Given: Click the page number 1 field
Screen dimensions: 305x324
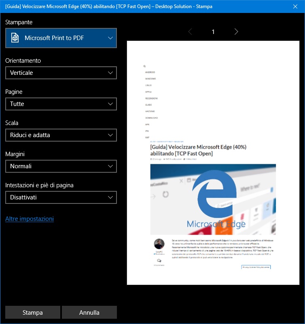Looking at the screenshot, I should point(213,32).
